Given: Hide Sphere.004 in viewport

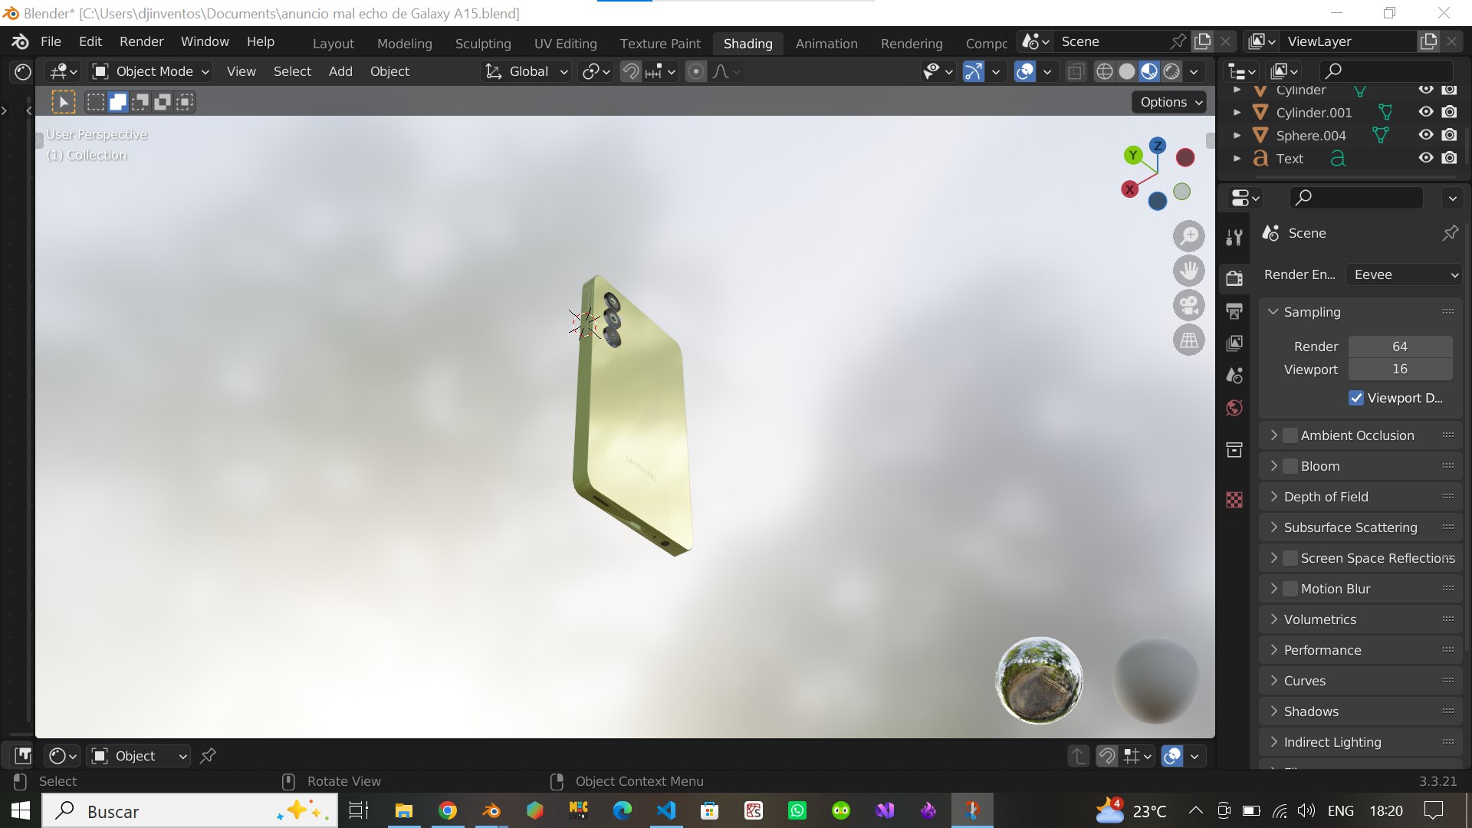Looking at the screenshot, I should coord(1426,135).
